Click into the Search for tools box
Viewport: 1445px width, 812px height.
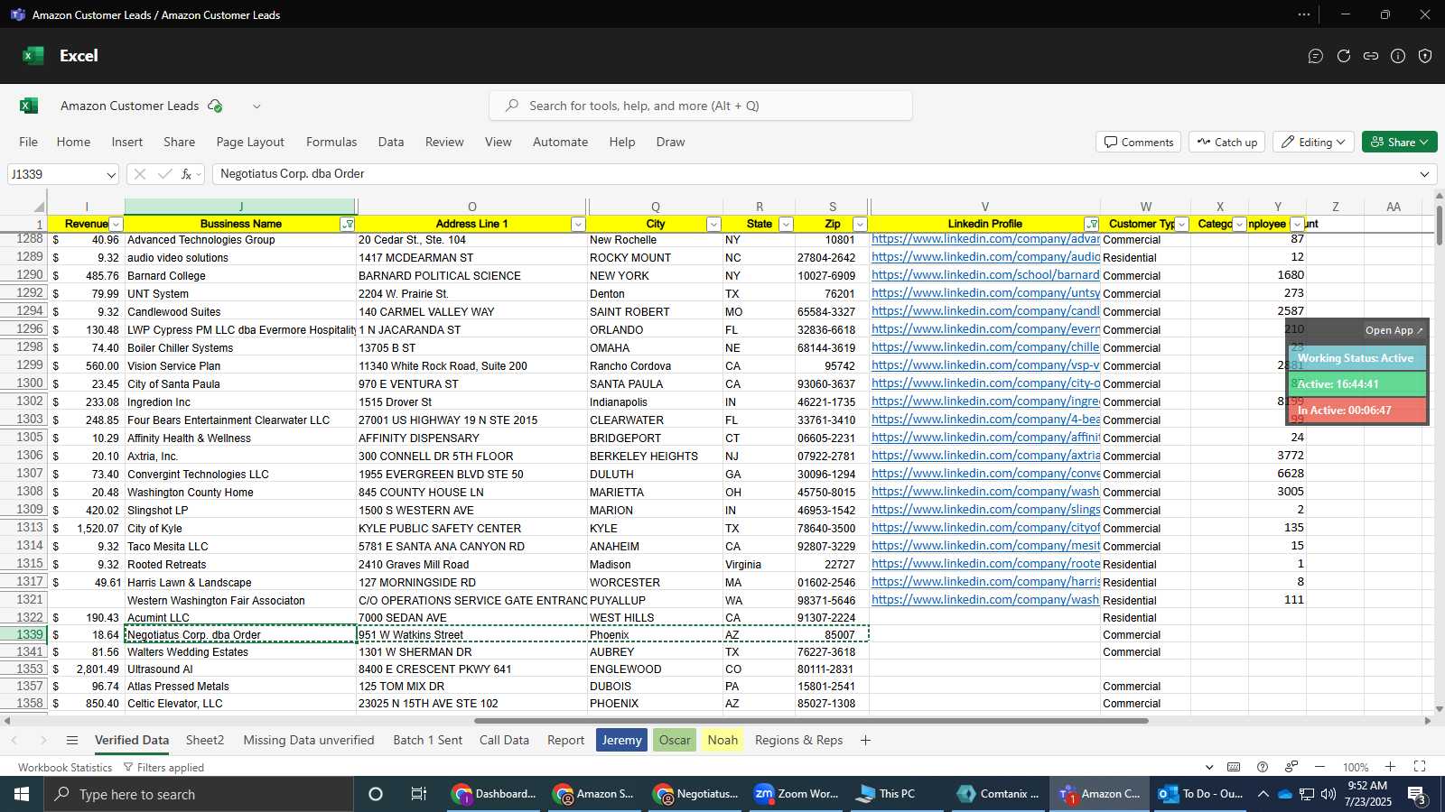701,106
